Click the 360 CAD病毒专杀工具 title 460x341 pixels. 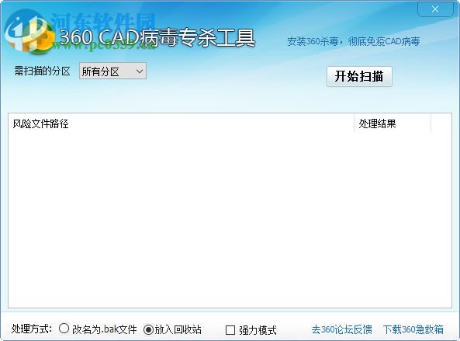[157, 37]
